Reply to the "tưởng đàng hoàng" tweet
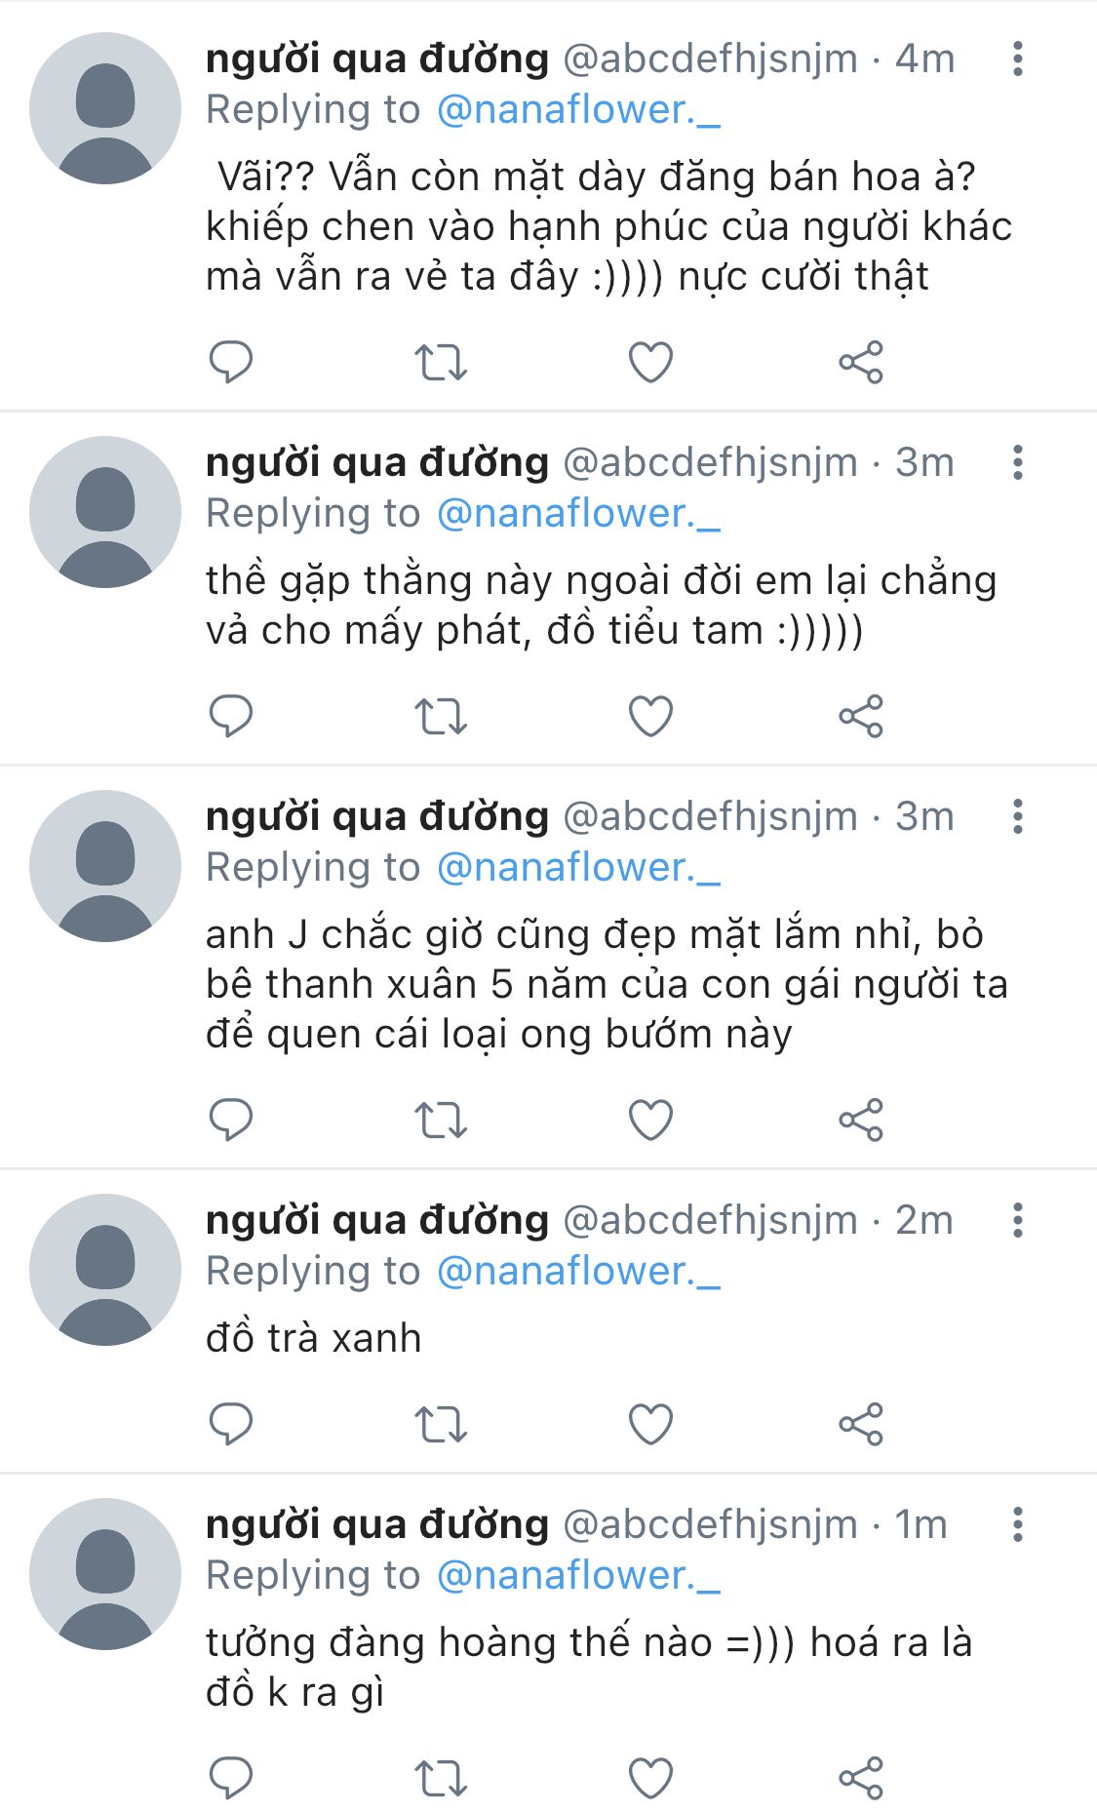The height and width of the screenshot is (1813, 1097). (231, 1777)
